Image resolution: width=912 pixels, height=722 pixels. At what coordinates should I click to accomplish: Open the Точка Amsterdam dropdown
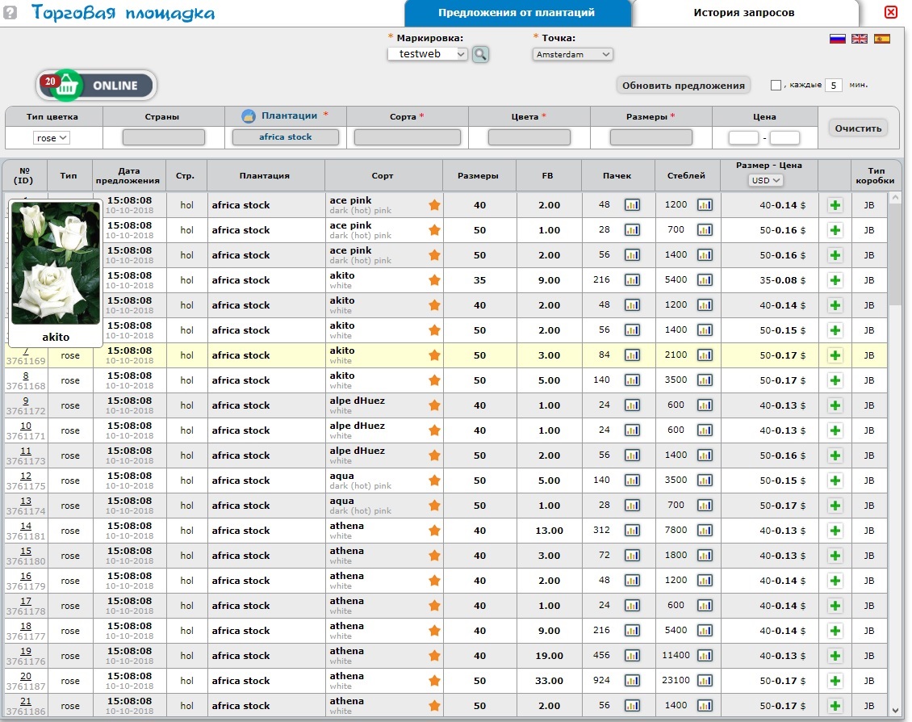[572, 54]
